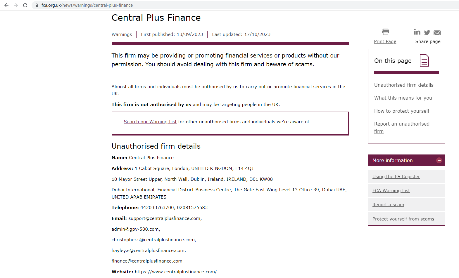
Task: Share page by email envelope icon
Action: [437, 33]
